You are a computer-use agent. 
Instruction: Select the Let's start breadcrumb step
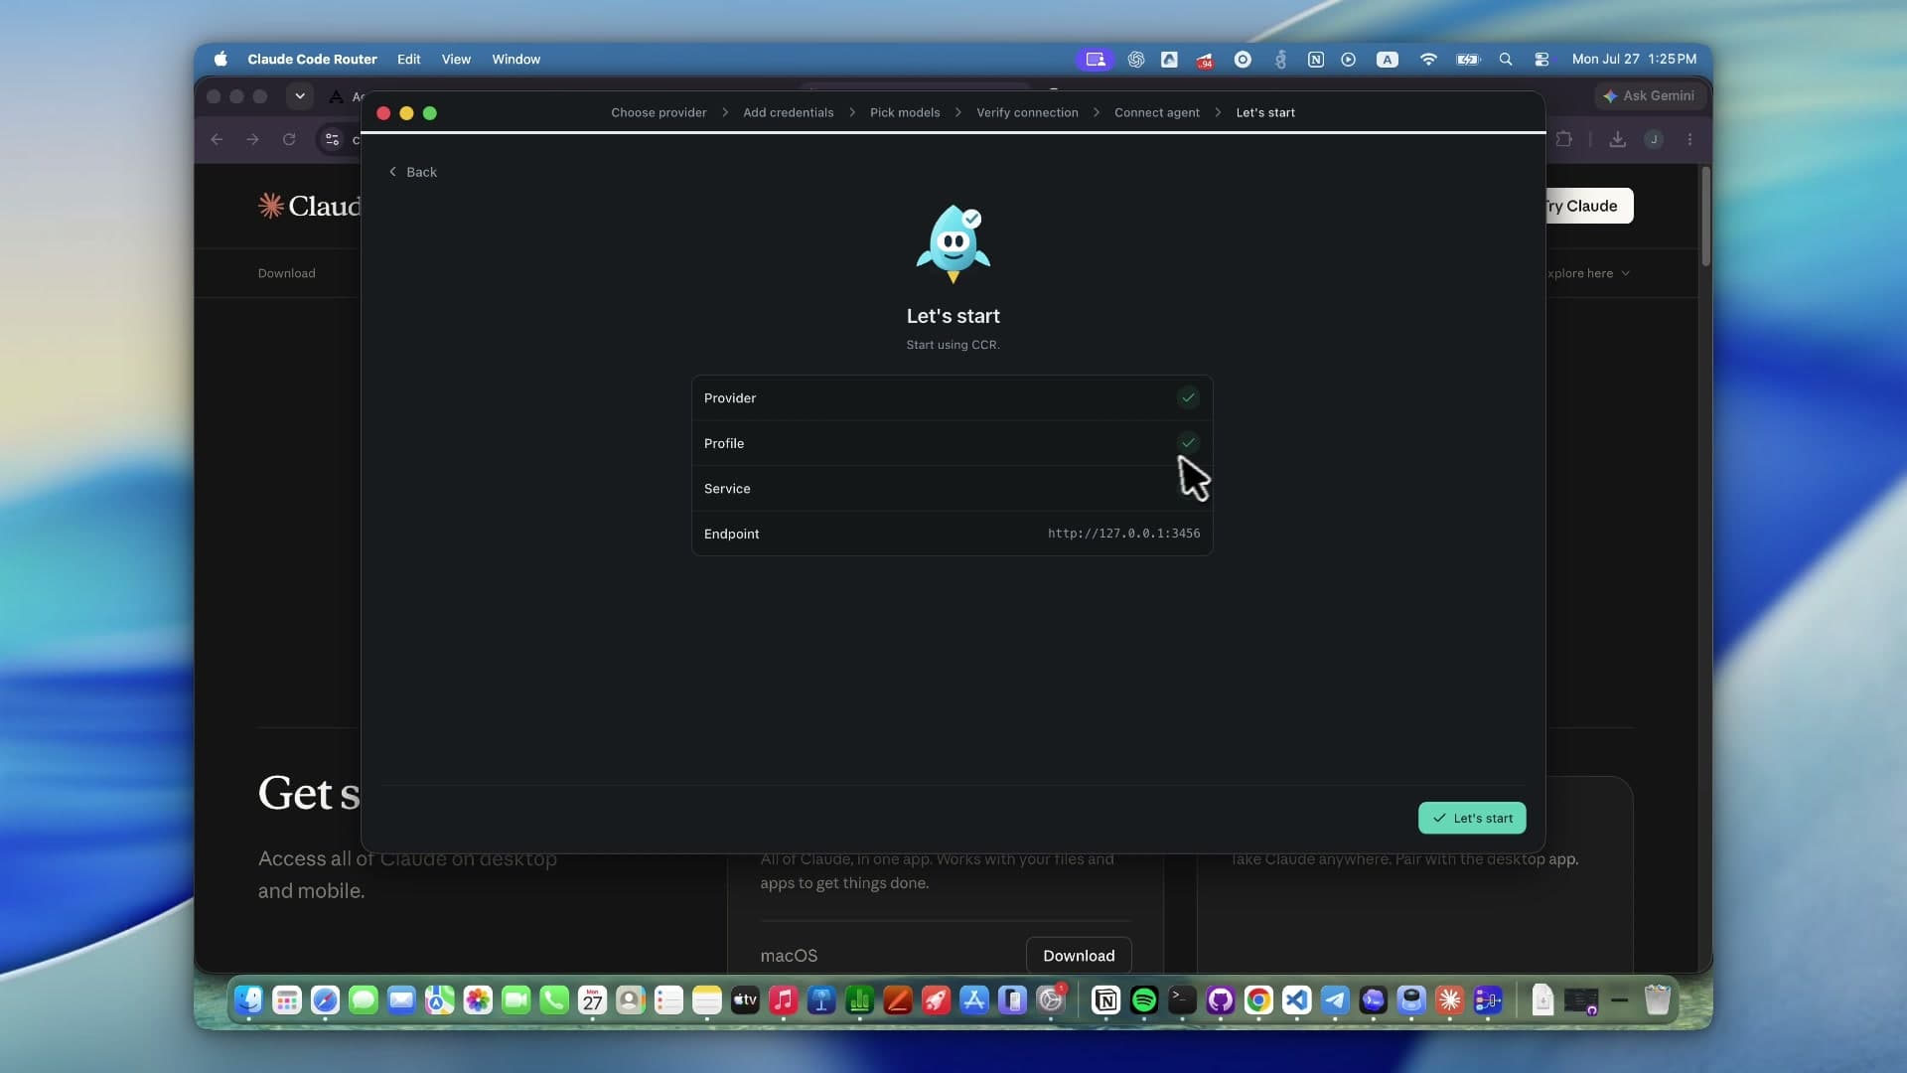tap(1265, 112)
